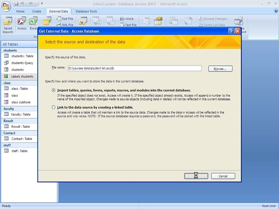
Task: Click Work Online SharePoint icon
Action: 173,21
